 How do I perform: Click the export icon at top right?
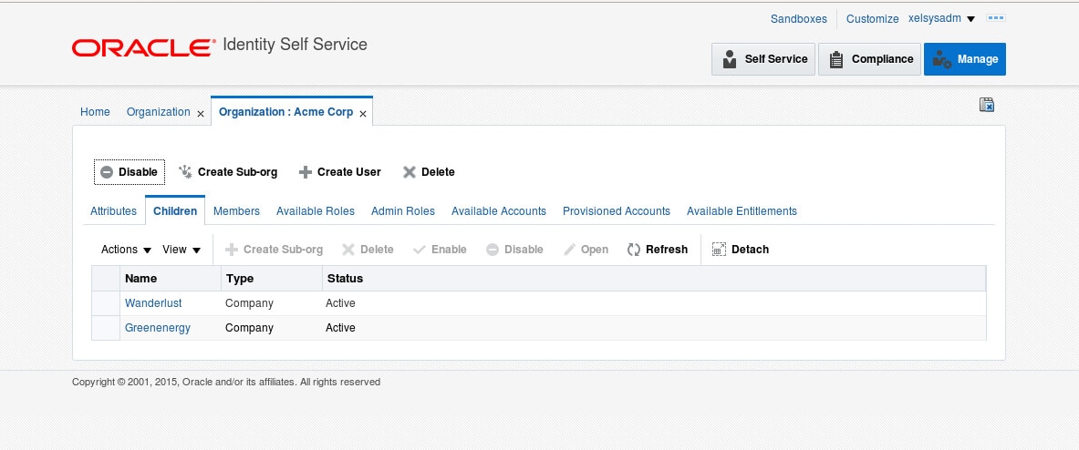click(x=986, y=106)
